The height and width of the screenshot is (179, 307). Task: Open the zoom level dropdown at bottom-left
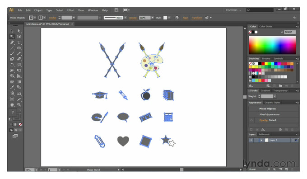click(x=37, y=170)
